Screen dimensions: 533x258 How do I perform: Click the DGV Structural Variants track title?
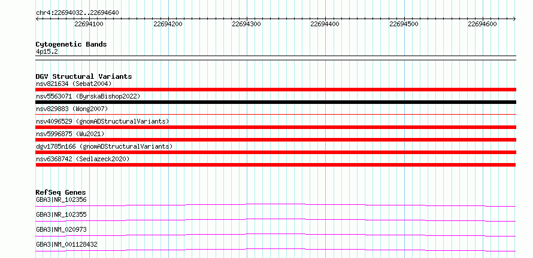click(x=84, y=76)
